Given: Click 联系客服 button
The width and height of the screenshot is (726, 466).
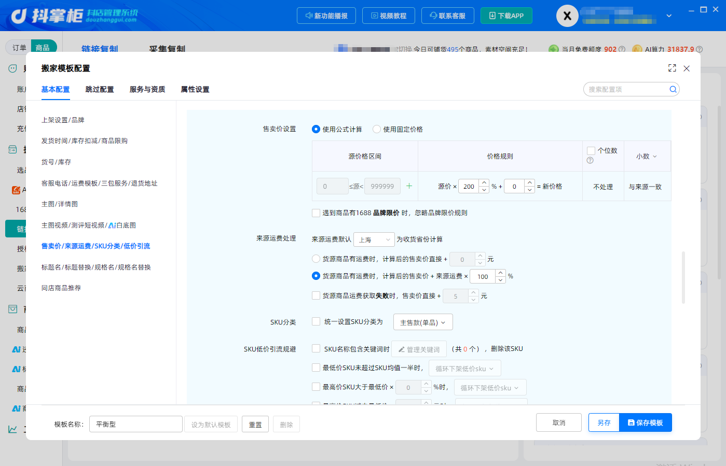Looking at the screenshot, I should (x=448, y=16).
